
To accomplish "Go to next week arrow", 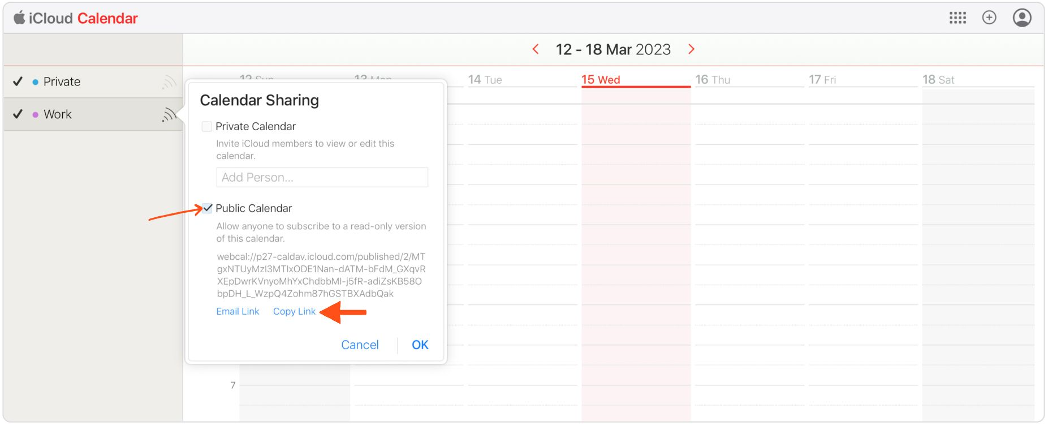I will click(x=691, y=49).
